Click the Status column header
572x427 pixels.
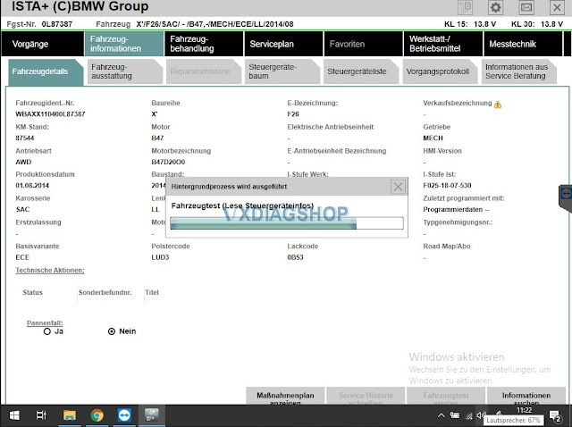pos(32,292)
